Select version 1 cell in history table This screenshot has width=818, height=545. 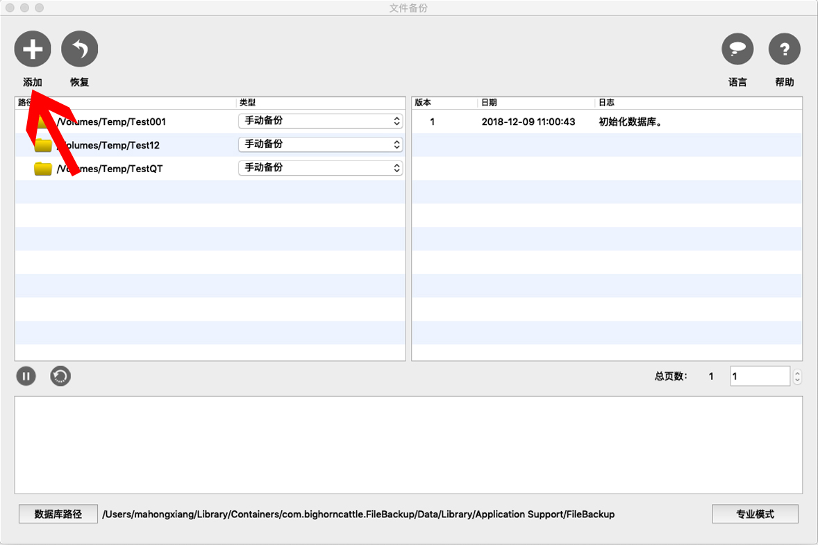click(x=432, y=121)
